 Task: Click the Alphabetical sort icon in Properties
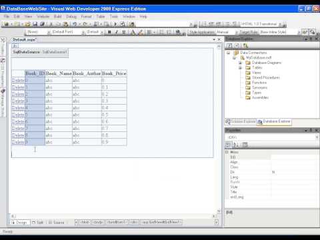click(x=235, y=145)
